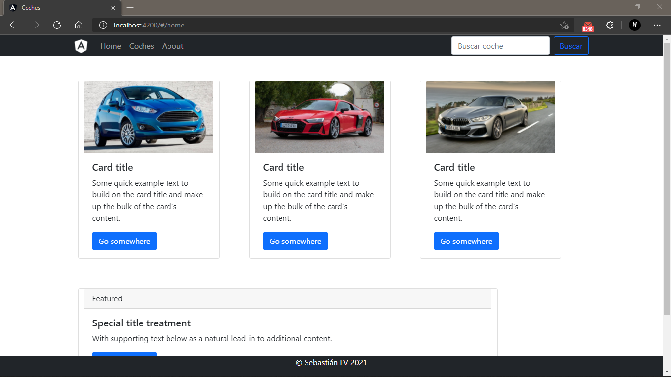This screenshot has width=671, height=377.
Task: Select the Coches browser tab
Action: tap(62, 8)
